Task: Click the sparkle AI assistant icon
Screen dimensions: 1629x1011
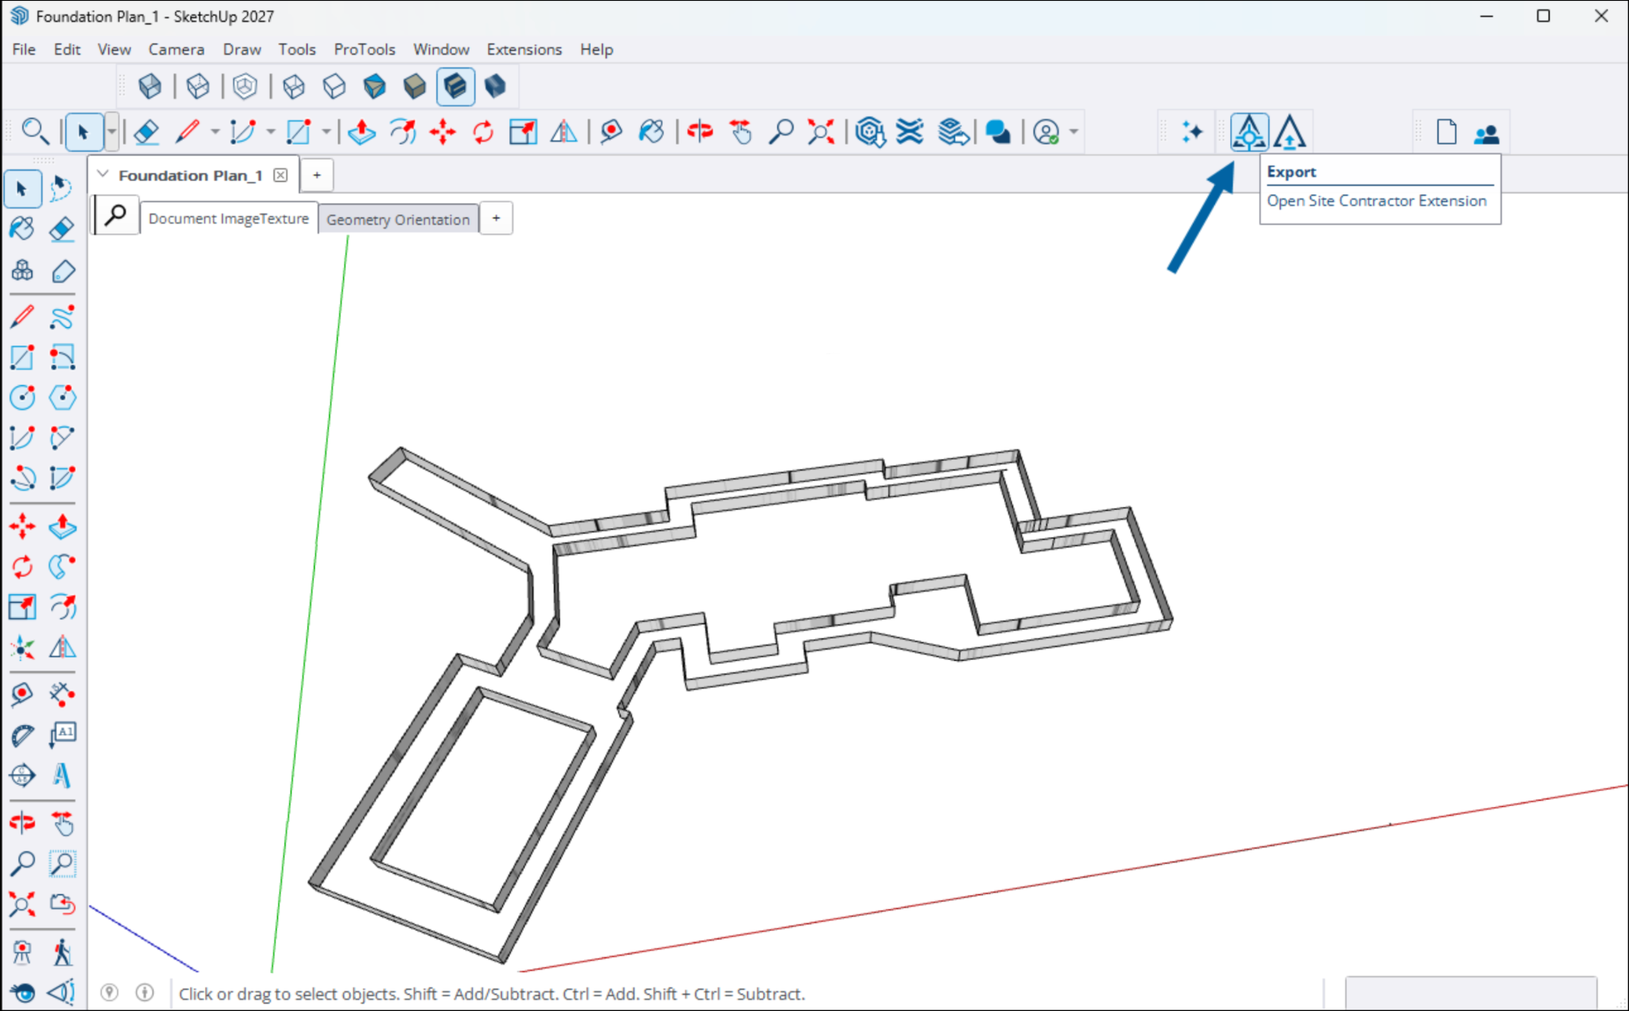Action: tap(1191, 132)
